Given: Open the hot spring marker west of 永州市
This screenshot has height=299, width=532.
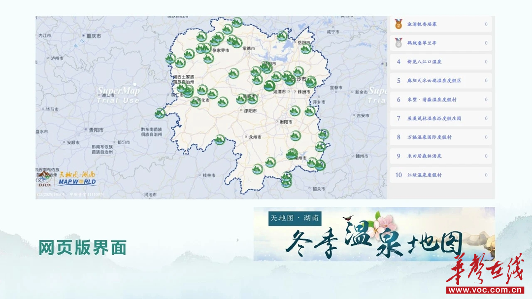Looking at the screenshot, I should (220, 139).
